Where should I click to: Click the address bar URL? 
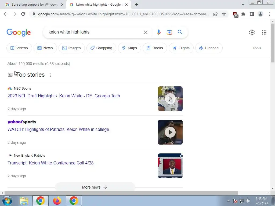(124, 14)
